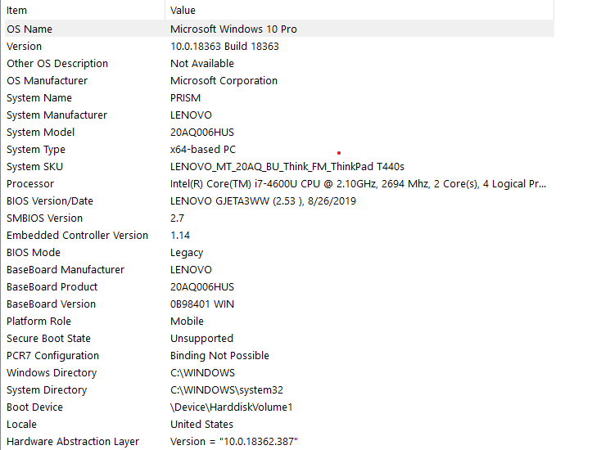Click the ThinkPad T440s SKU value

(x=287, y=166)
